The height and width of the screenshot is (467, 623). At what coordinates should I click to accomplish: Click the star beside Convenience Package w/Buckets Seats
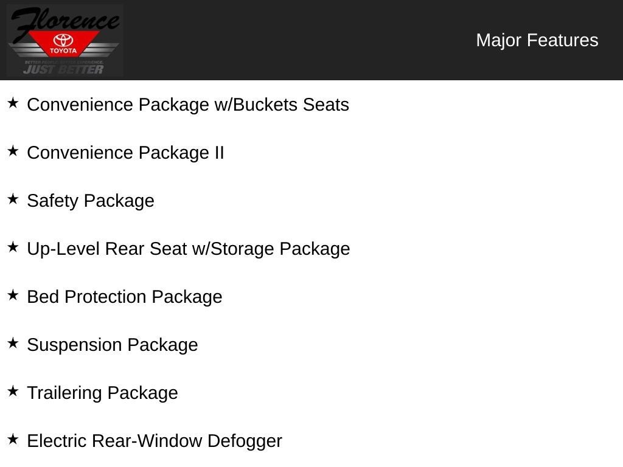13,103
